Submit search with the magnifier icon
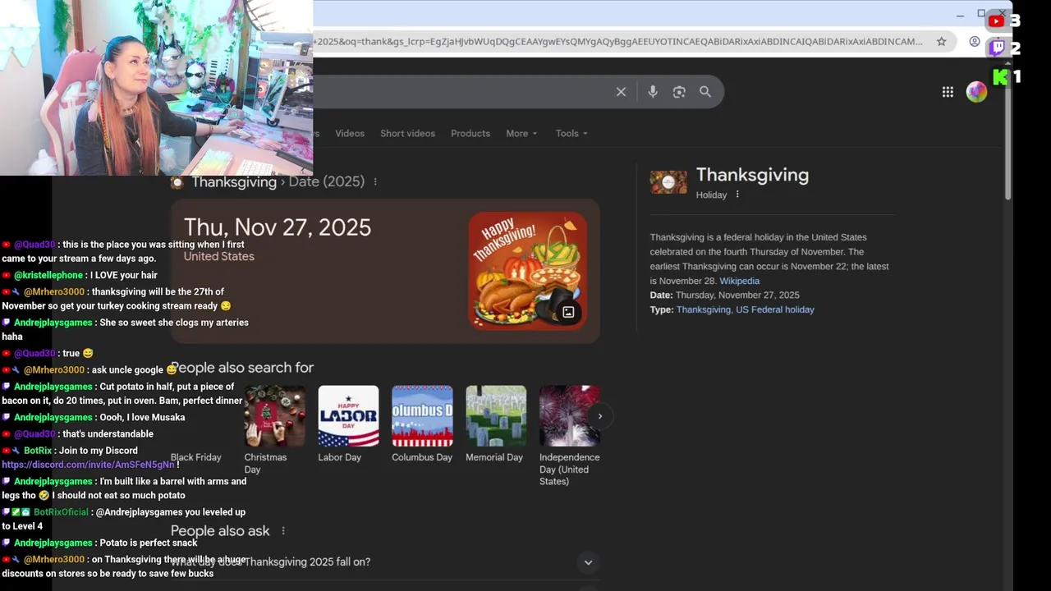 (705, 92)
